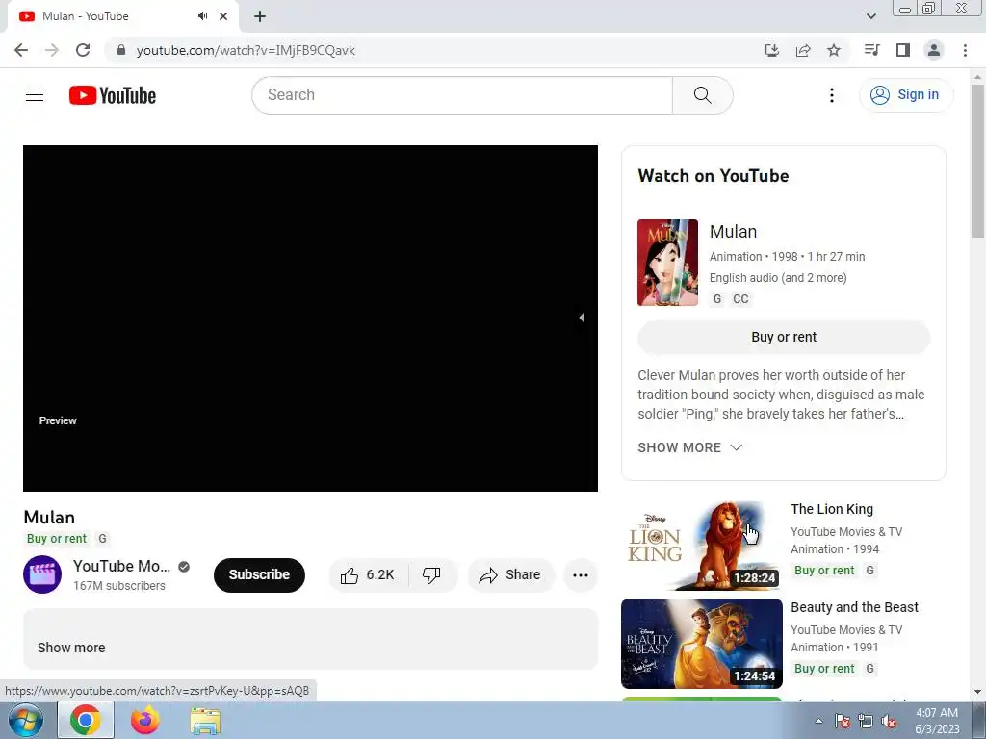
Task: Open YouTube Movies channel avatar
Action: coord(42,574)
